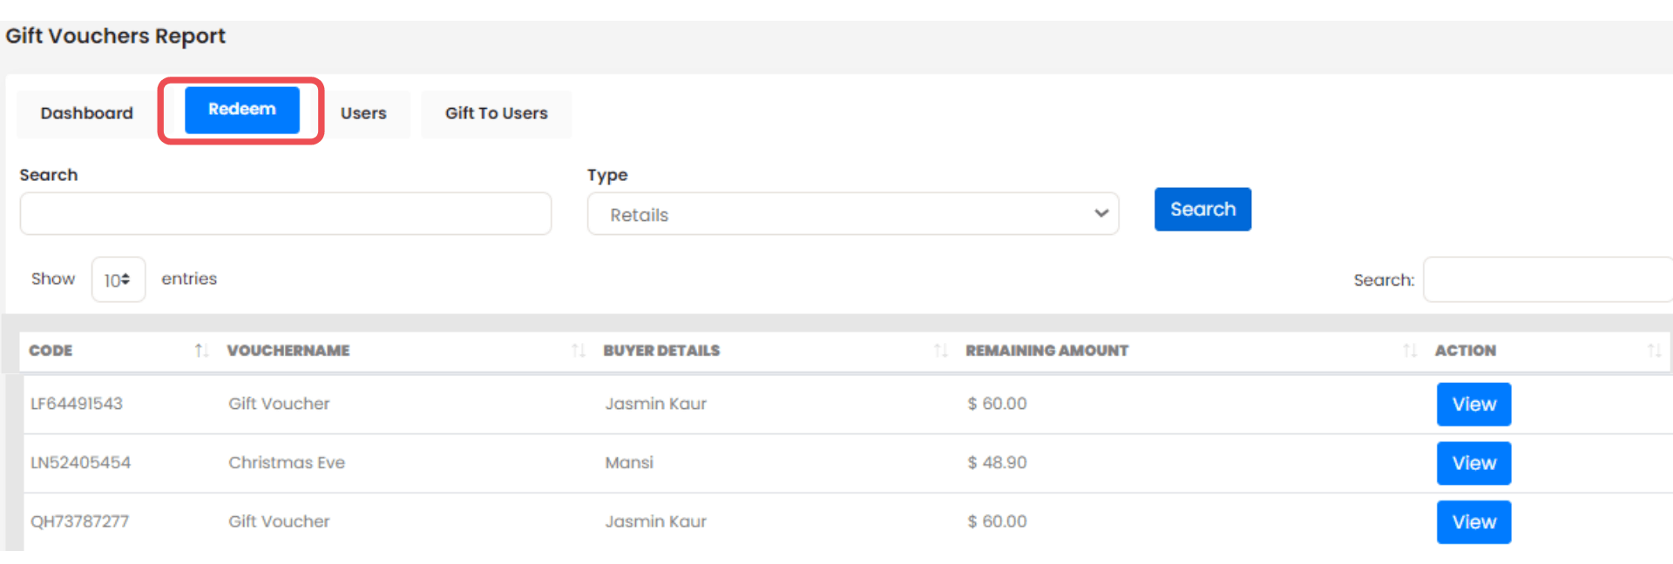1673x564 pixels.
Task: Sort table by Code column arrows
Action: tap(201, 351)
